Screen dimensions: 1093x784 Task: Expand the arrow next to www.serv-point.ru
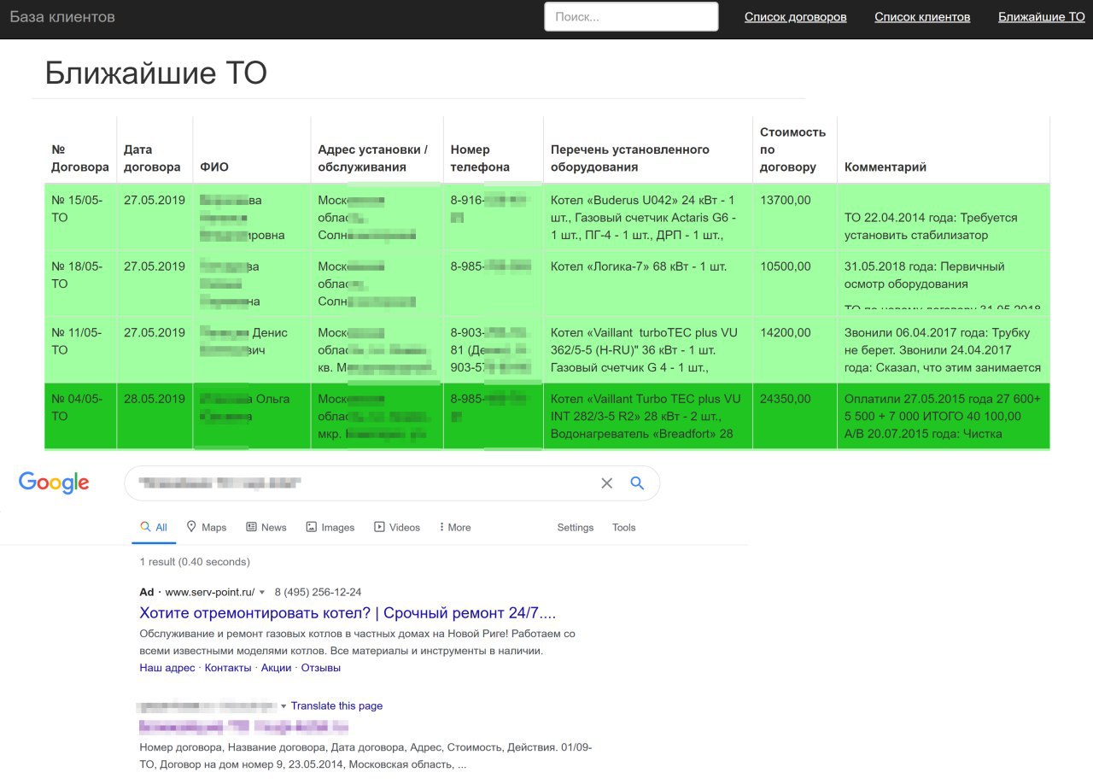click(263, 593)
